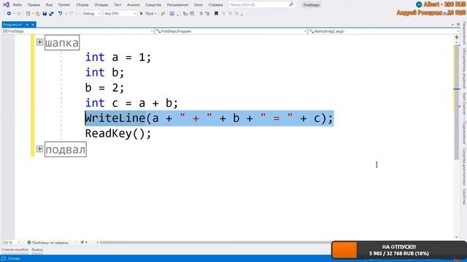Click the open file folder icon

(38, 14)
